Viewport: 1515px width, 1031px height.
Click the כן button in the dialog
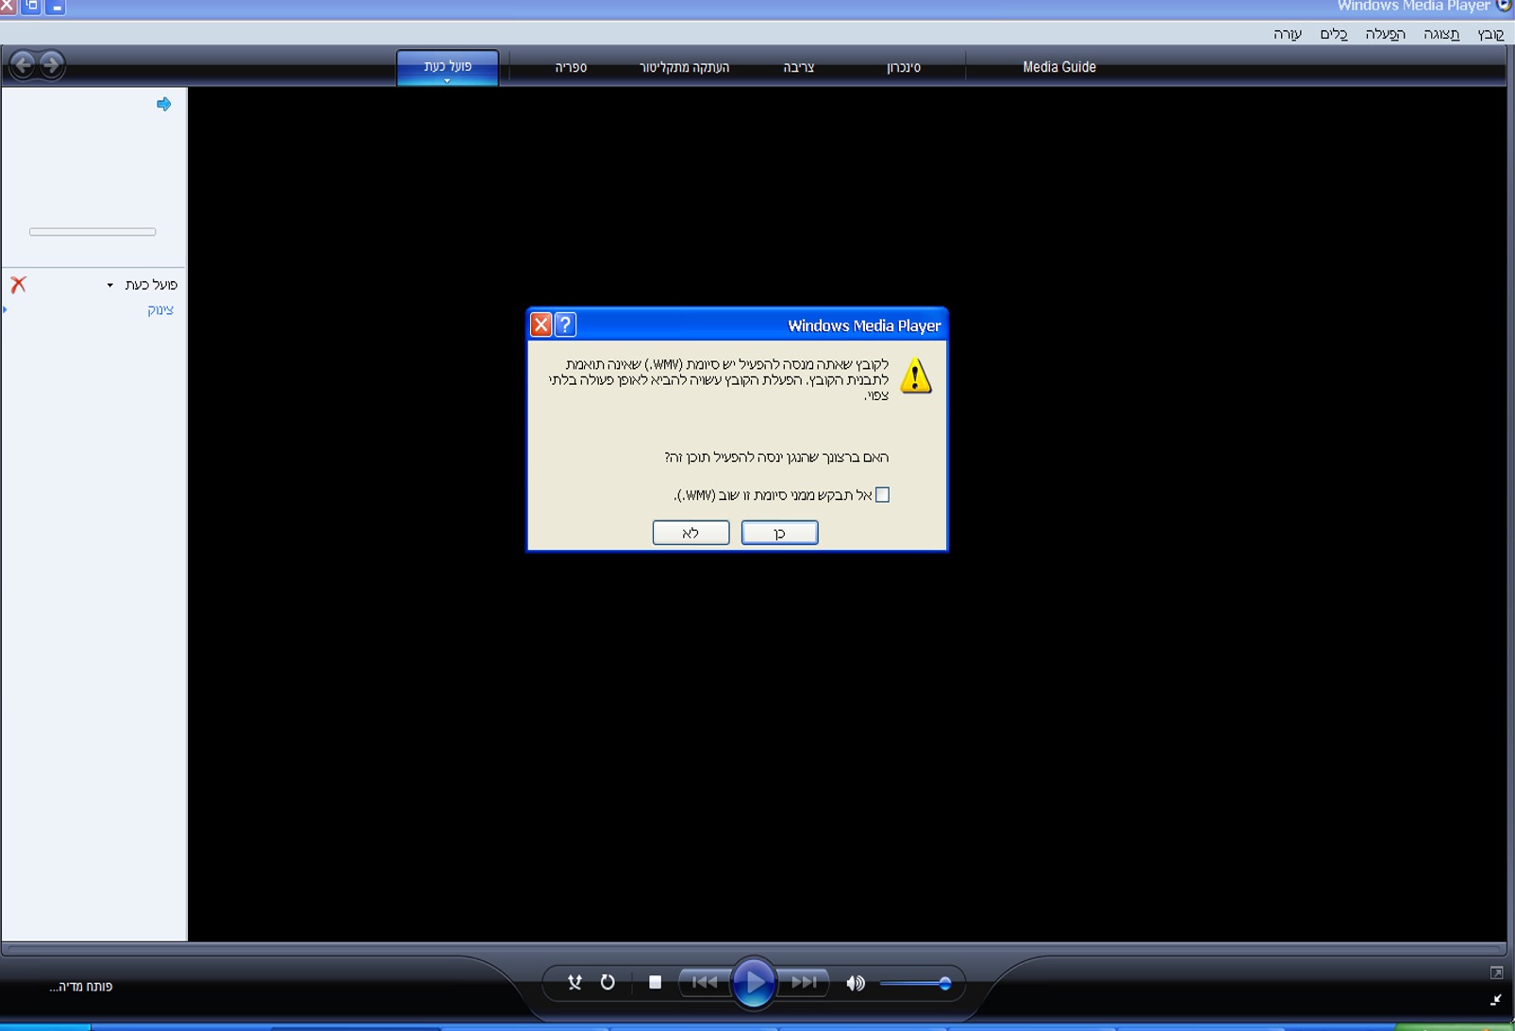click(x=779, y=533)
